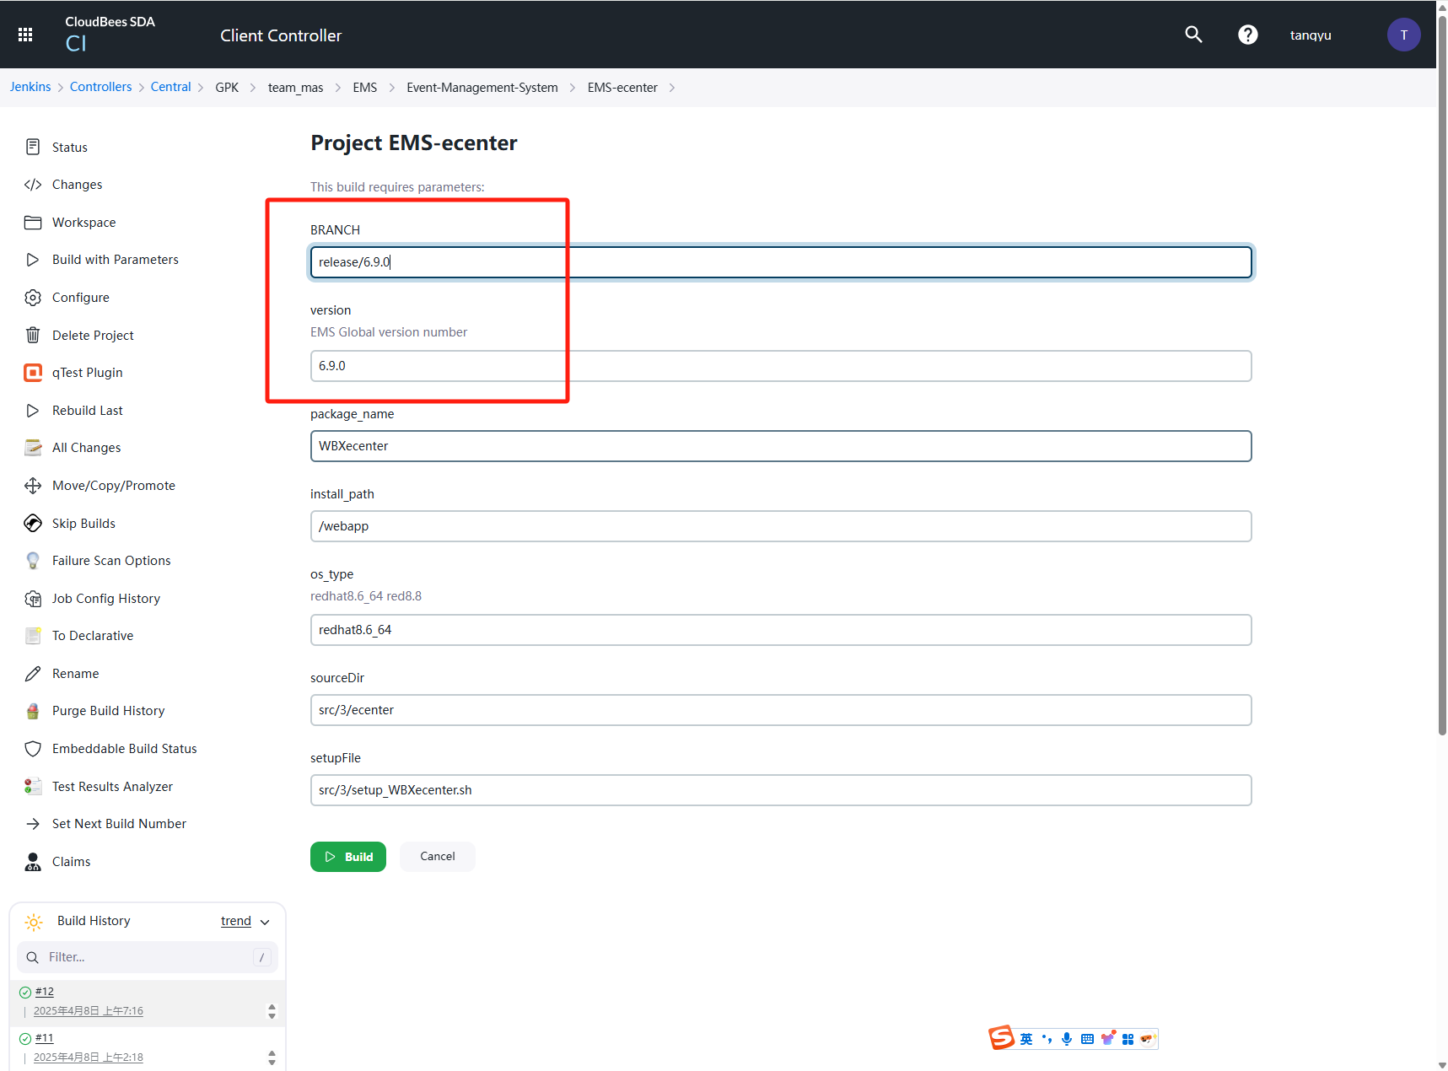Toggle the IME punctuation mode button
Image resolution: width=1448 pixels, height=1071 pixels.
pyautogui.click(x=1047, y=1039)
